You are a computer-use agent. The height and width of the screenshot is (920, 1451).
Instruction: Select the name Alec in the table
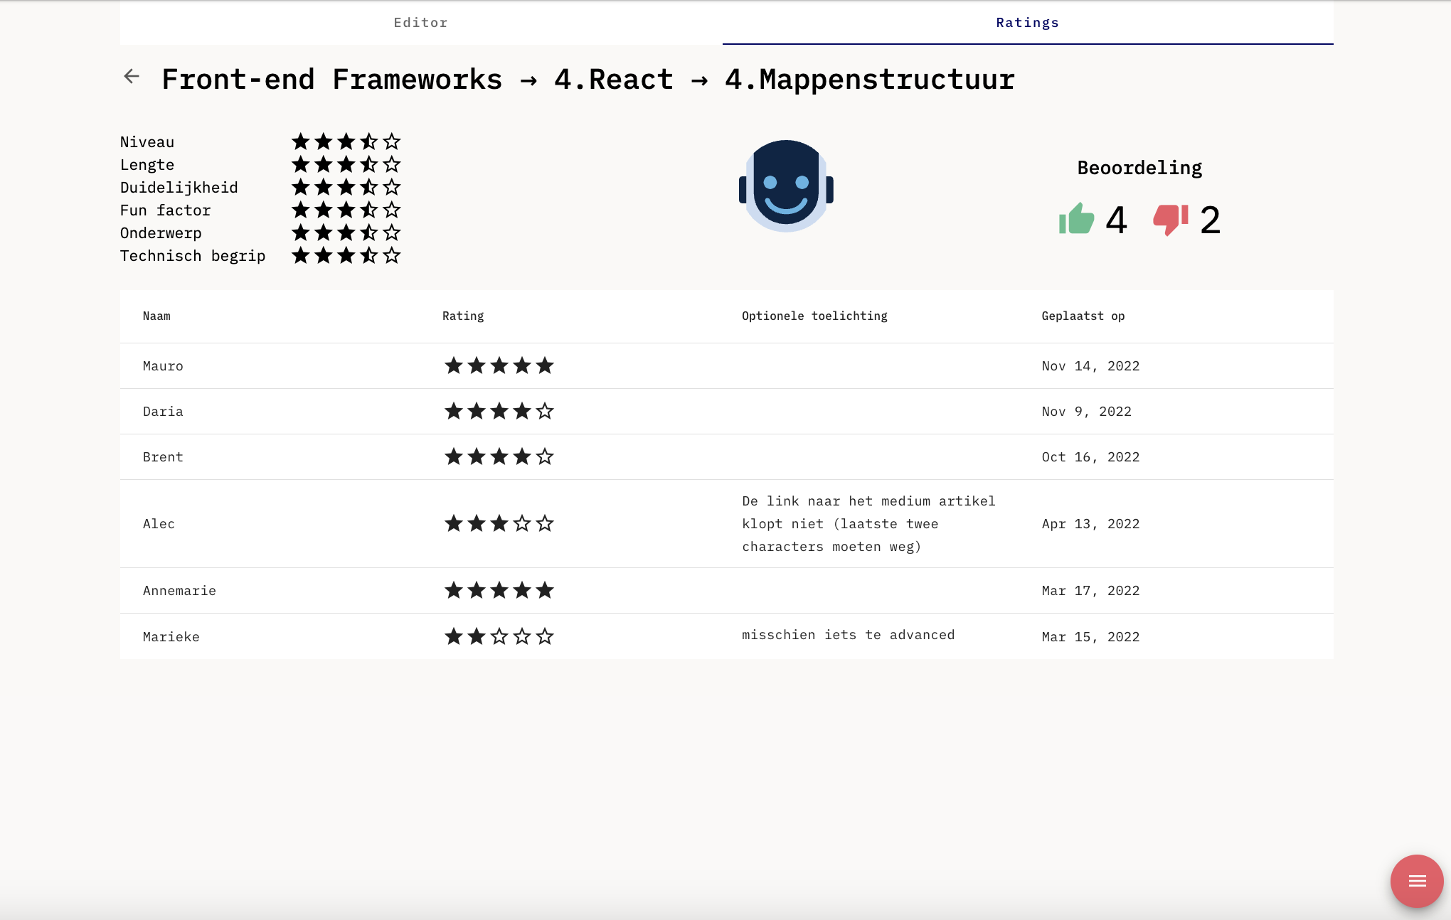tap(159, 524)
